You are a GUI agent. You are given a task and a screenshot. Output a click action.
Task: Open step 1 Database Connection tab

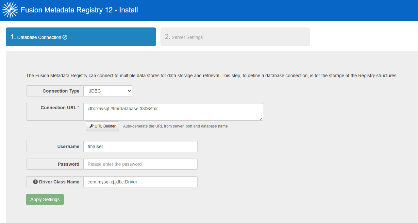click(x=81, y=37)
